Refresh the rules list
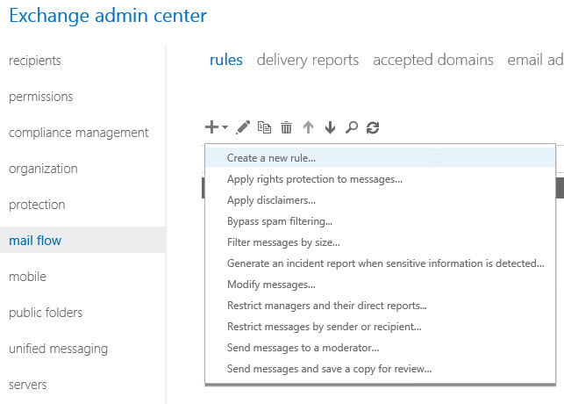Image resolution: width=564 pixels, height=404 pixels. coord(373,127)
